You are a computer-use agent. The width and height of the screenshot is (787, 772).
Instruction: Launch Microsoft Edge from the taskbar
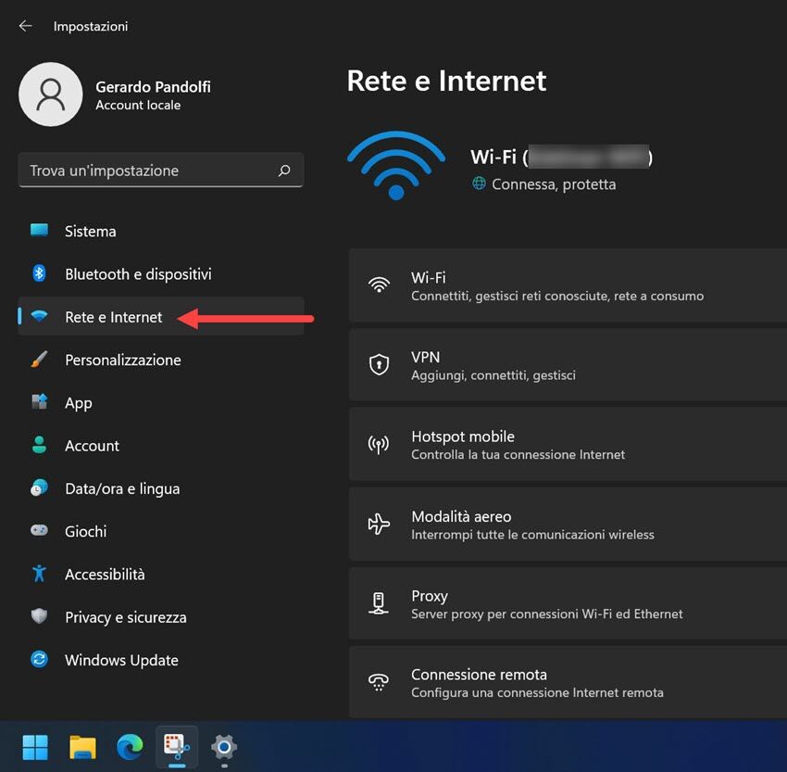(x=129, y=745)
